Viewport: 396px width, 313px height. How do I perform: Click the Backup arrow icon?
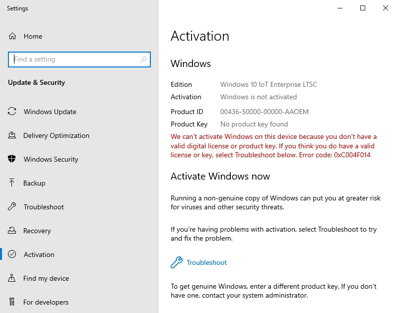12,183
